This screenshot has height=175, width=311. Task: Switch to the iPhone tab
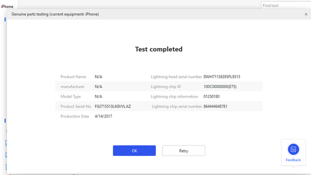tap(7, 7)
